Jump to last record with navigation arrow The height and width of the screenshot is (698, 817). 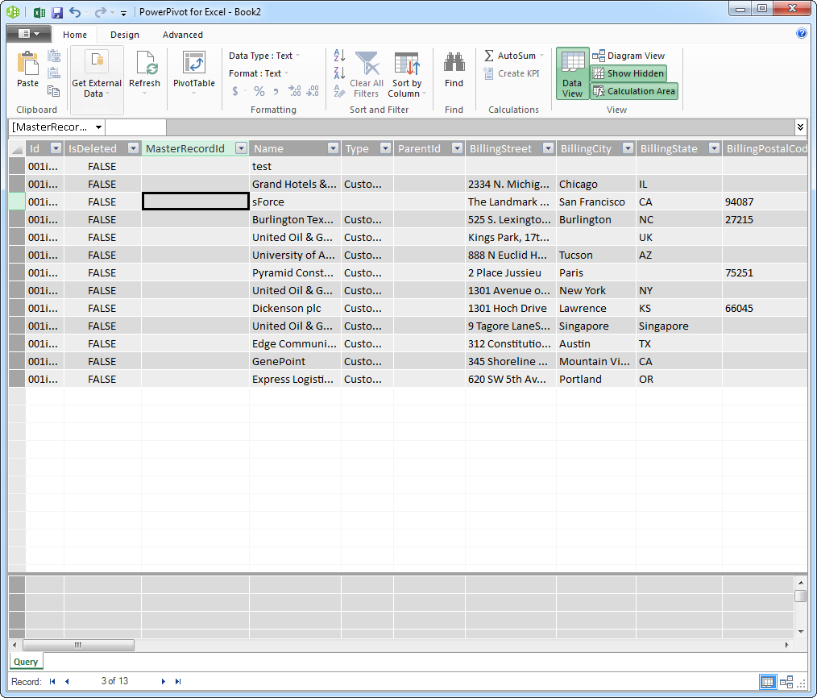click(x=178, y=681)
